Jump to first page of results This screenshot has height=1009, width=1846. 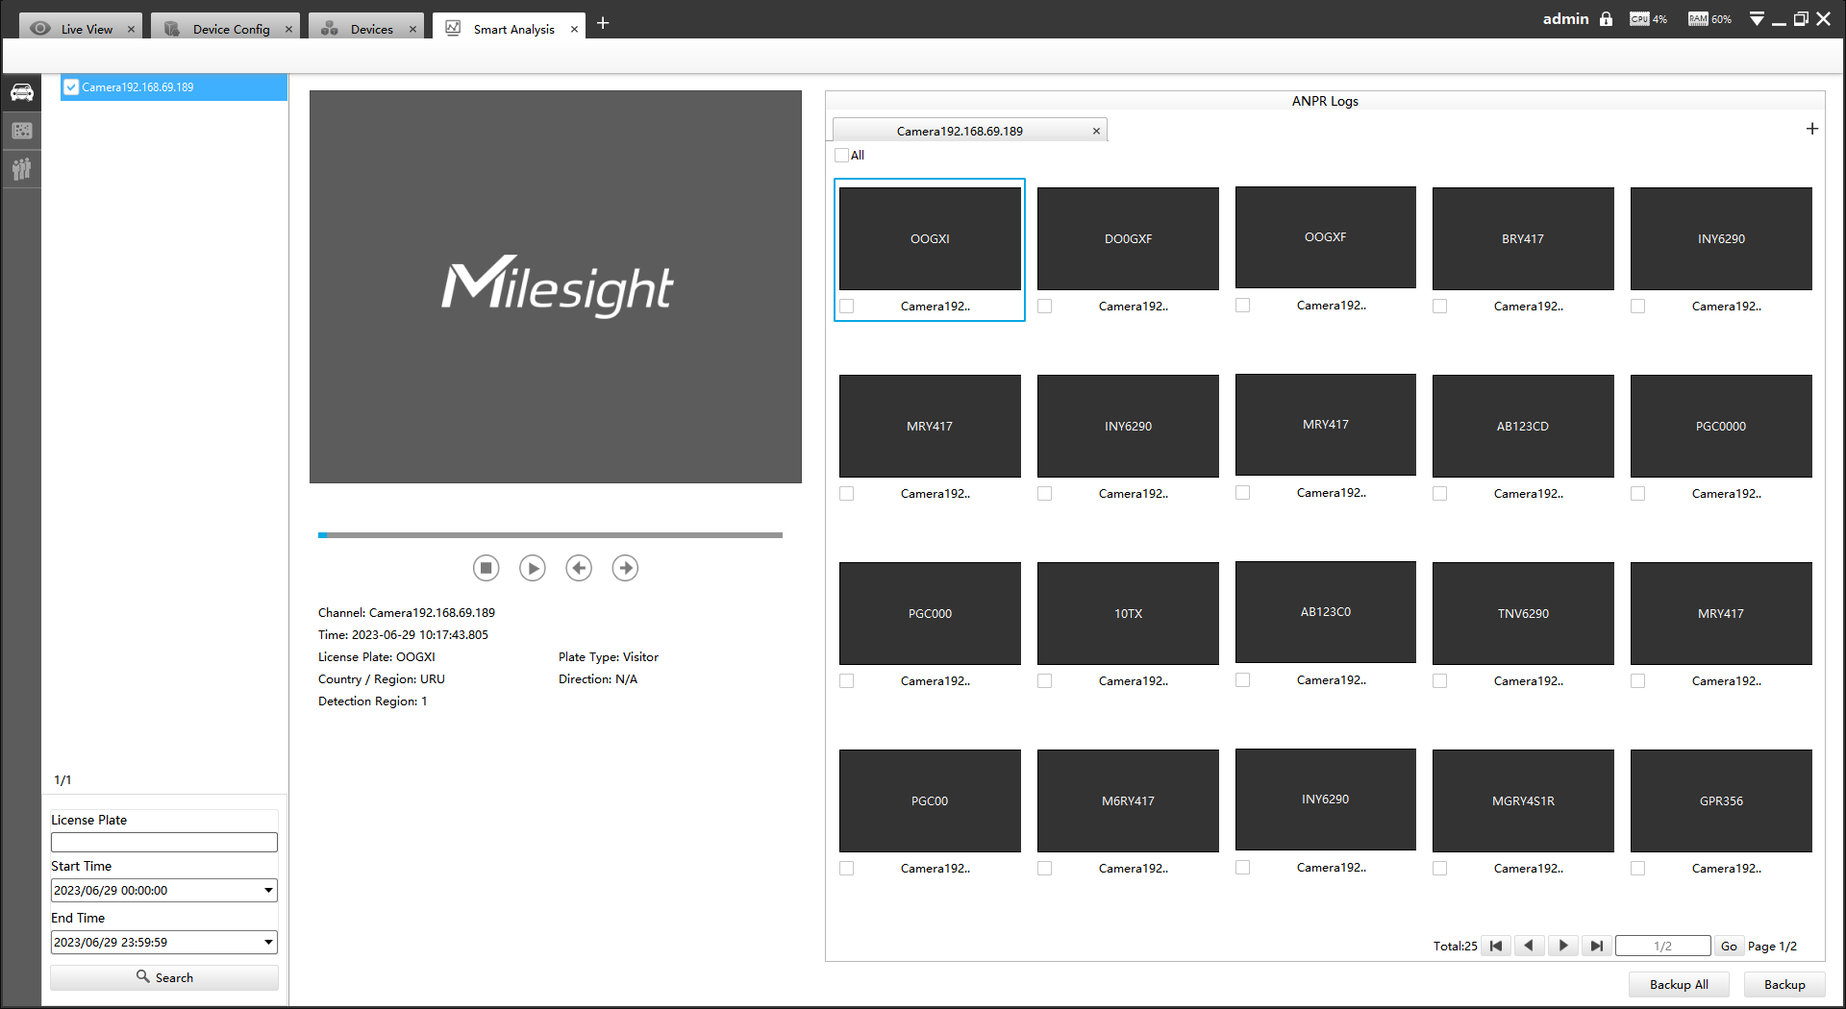click(x=1496, y=946)
